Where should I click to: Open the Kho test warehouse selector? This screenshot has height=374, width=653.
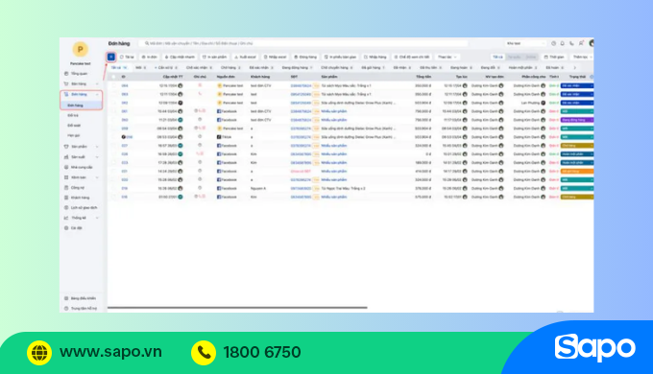click(525, 43)
